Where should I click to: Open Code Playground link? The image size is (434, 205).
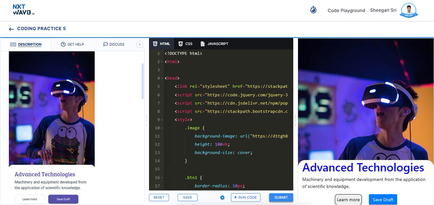pyautogui.click(x=346, y=10)
